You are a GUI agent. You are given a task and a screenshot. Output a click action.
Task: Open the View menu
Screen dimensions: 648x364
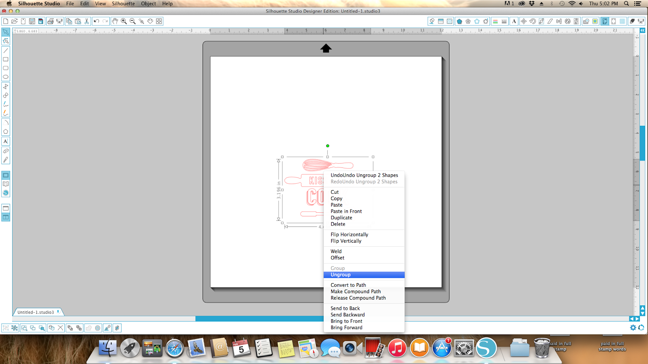[100, 4]
